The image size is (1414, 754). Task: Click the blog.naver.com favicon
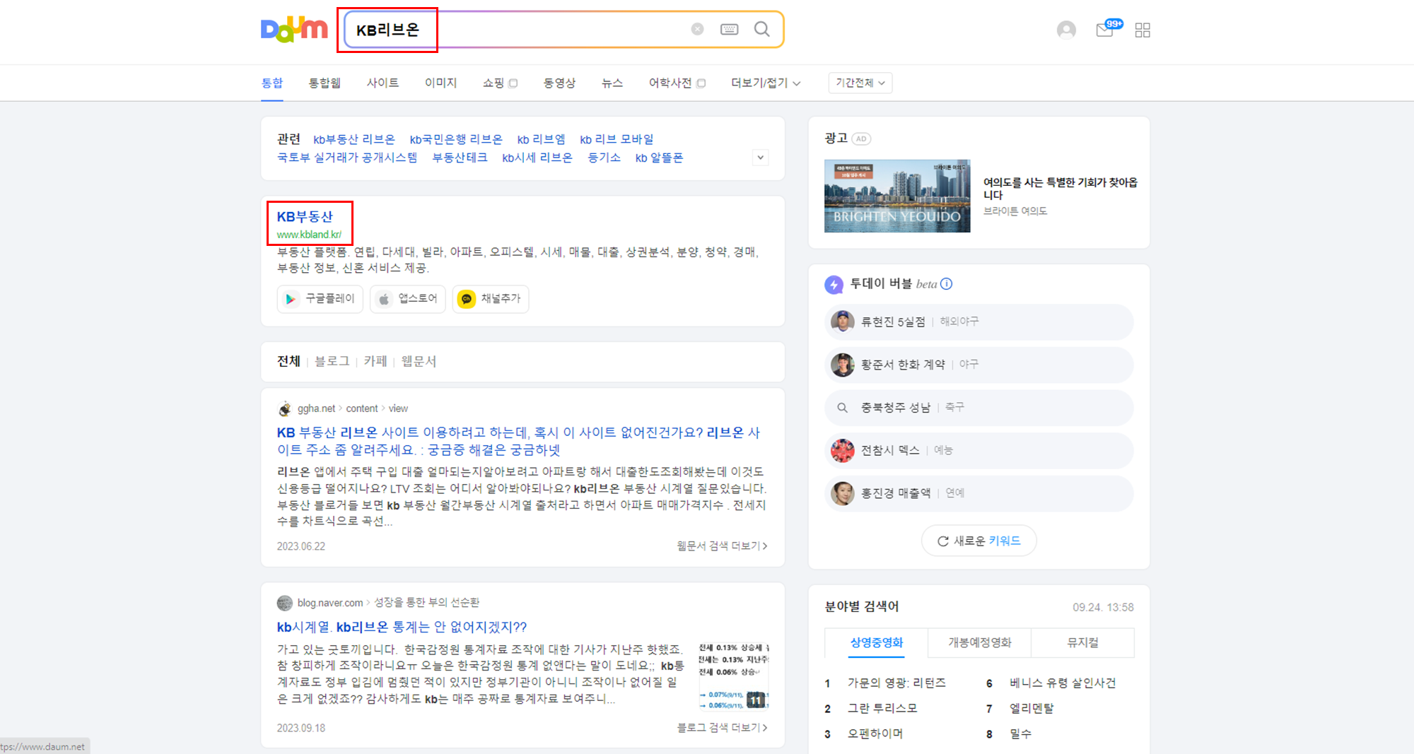tap(284, 603)
